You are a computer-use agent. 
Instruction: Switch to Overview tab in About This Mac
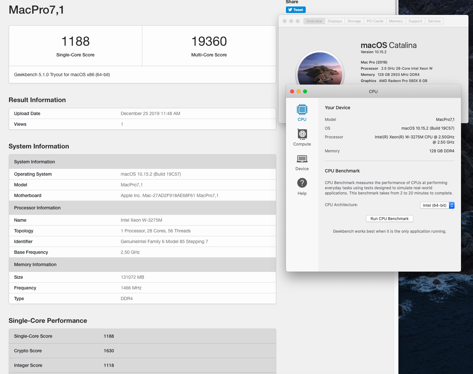(x=314, y=21)
